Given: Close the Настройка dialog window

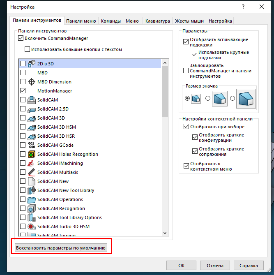Looking at the screenshot, I should (x=262, y=7).
